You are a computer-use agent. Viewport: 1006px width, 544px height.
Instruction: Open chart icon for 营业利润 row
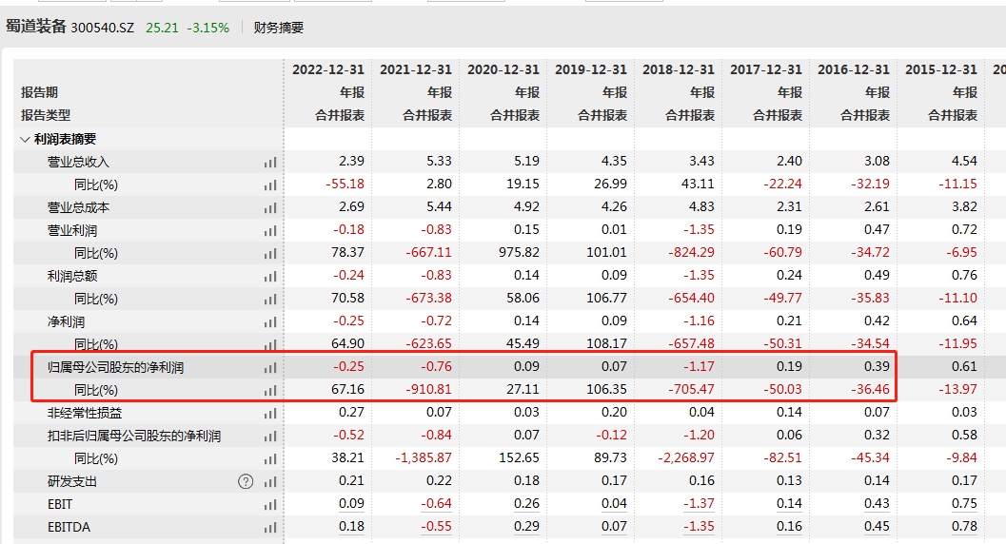pos(270,231)
